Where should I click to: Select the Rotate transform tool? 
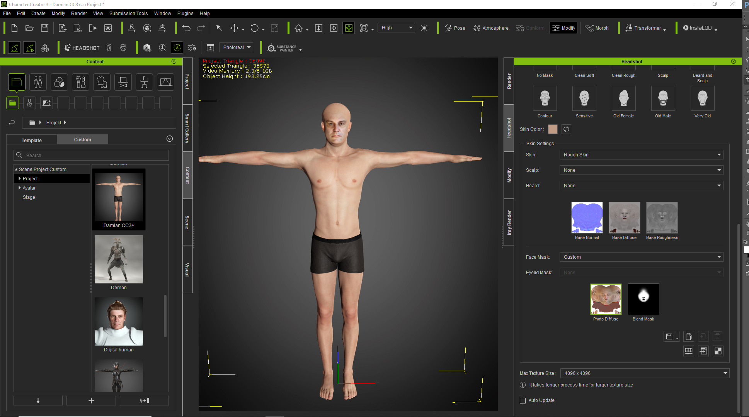coord(254,28)
